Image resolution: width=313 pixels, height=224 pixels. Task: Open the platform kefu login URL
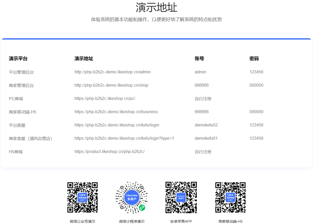[117, 125]
